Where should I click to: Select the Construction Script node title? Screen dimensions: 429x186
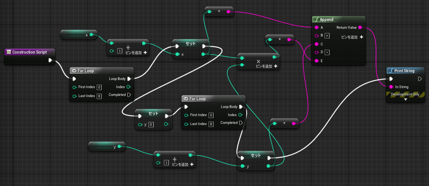[30, 52]
